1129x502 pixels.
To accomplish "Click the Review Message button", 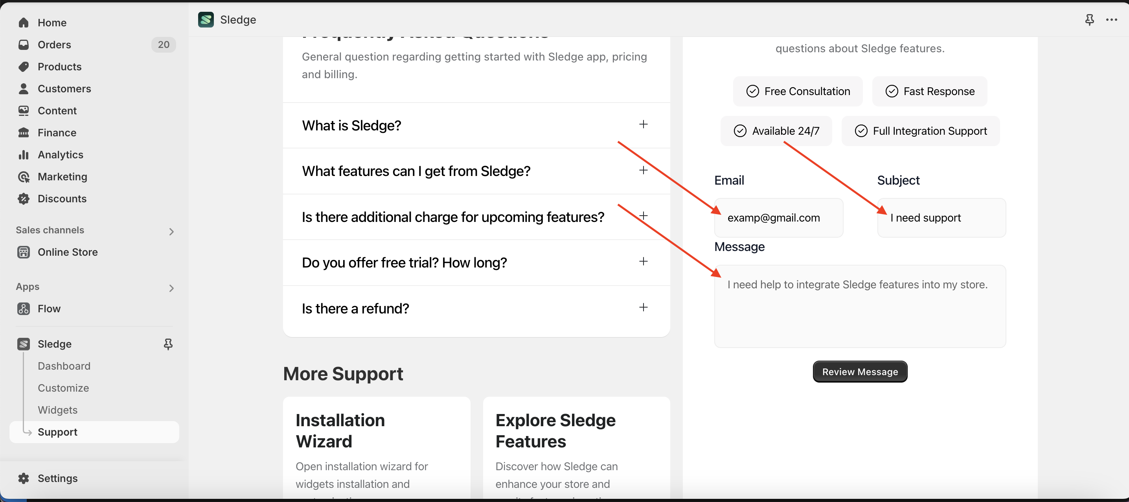I will point(859,372).
